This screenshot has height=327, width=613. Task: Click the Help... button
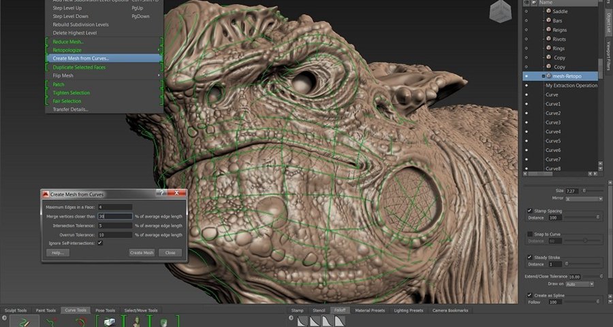57,252
